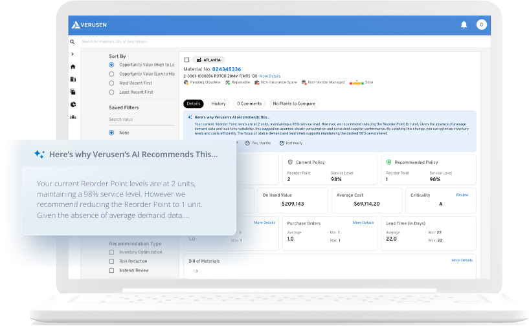The width and height of the screenshot is (529, 326).
Task: Click the Verusen logo
Action: pyautogui.click(x=89, y=25)
